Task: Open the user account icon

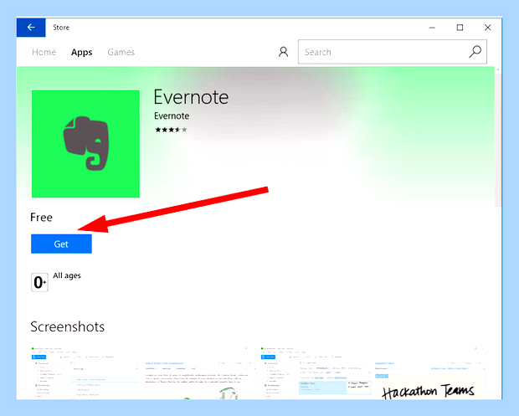Action: [283, 52]
